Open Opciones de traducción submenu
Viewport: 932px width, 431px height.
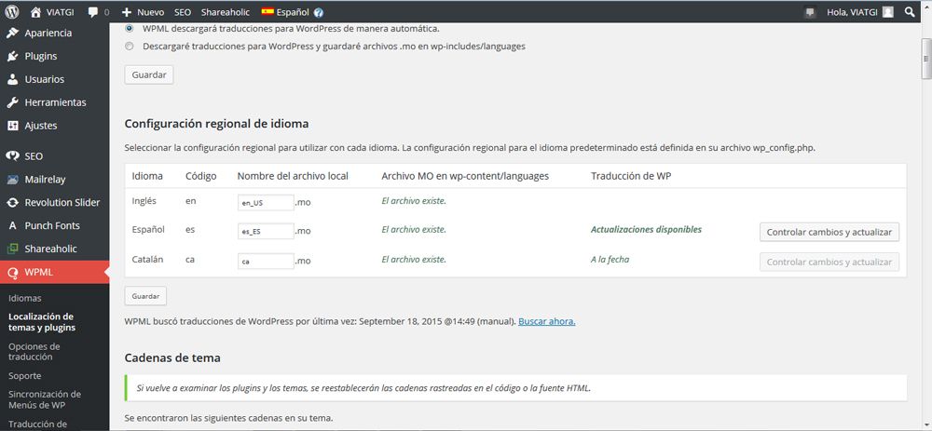(x=34, y=352)
